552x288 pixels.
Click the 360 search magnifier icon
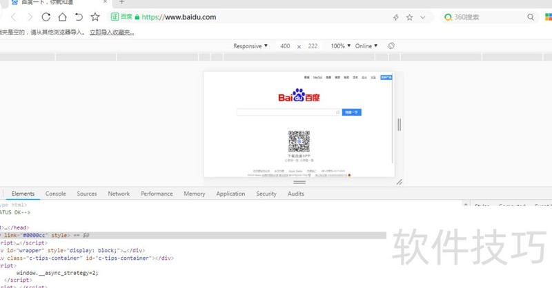pyautogui.click(x=531, y=17)
